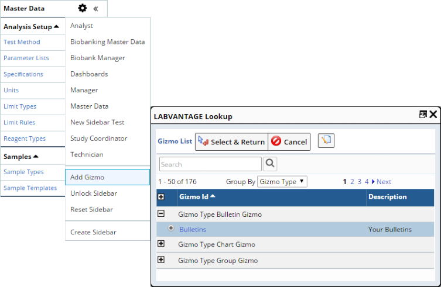Viewport: 441px width, 287px height.
Task: Click the notepad edit icon beside Cancel
Action: coord(326,140)
